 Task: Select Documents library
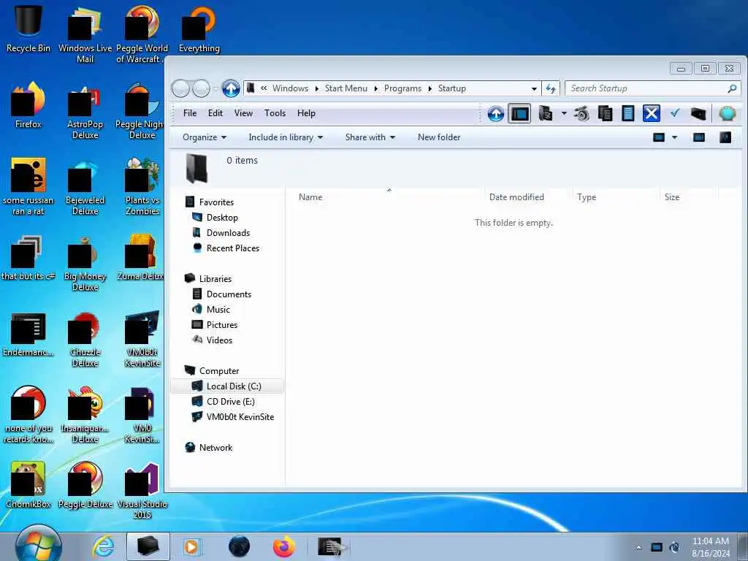(229, 294)
